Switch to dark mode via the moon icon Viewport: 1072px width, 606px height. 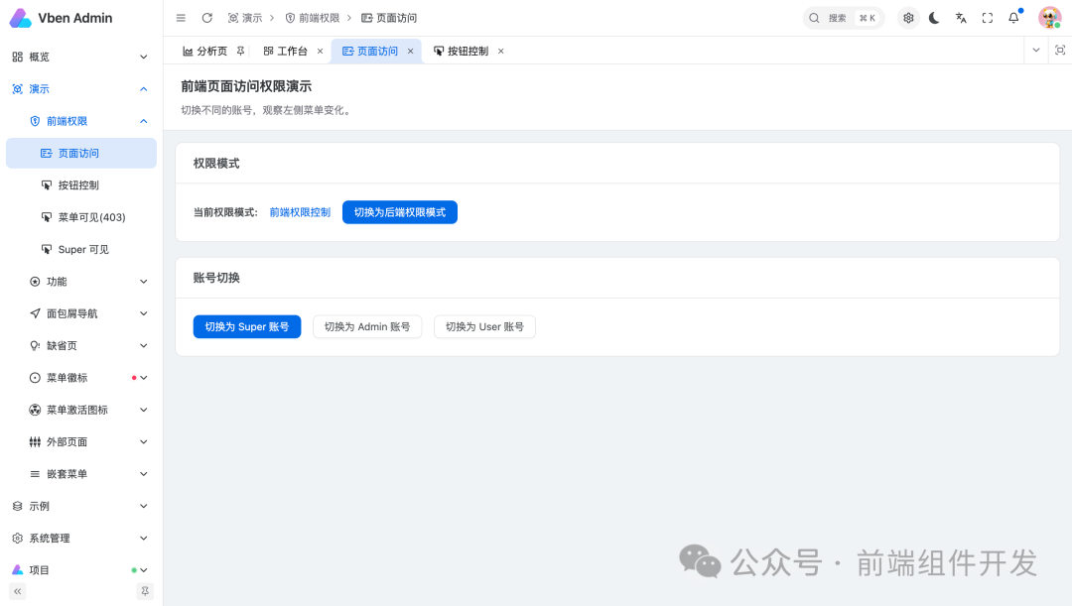tap(934, 17)
